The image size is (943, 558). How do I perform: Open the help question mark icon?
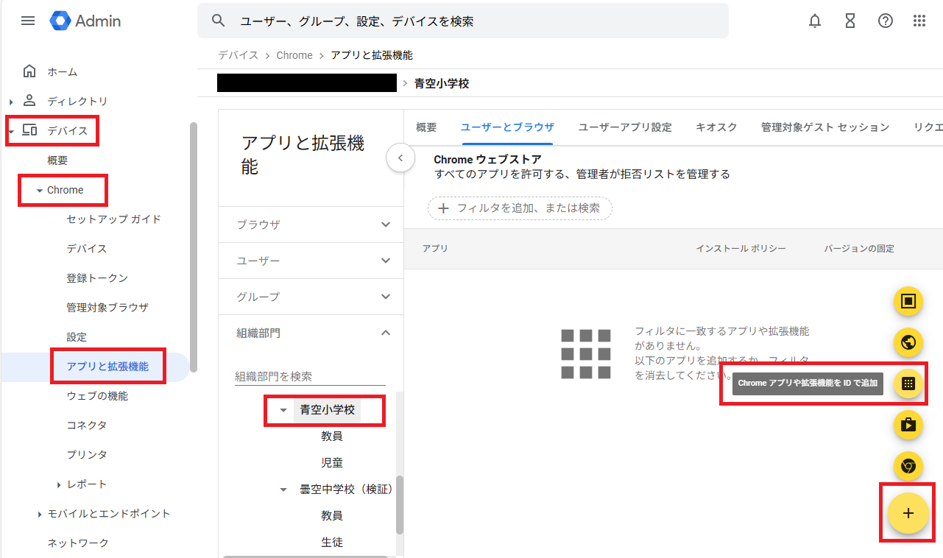886,21
